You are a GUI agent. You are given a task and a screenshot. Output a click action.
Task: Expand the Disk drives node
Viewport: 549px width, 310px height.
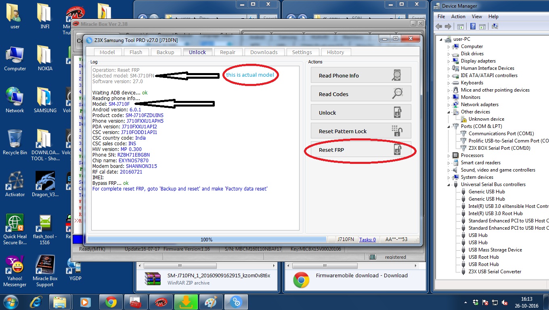pyautogui.click(x=448, y=54)
